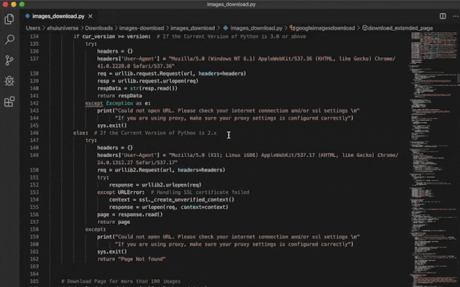
Task: Click the images-download breadcrumb folder
Action: (x=142, y=28)
